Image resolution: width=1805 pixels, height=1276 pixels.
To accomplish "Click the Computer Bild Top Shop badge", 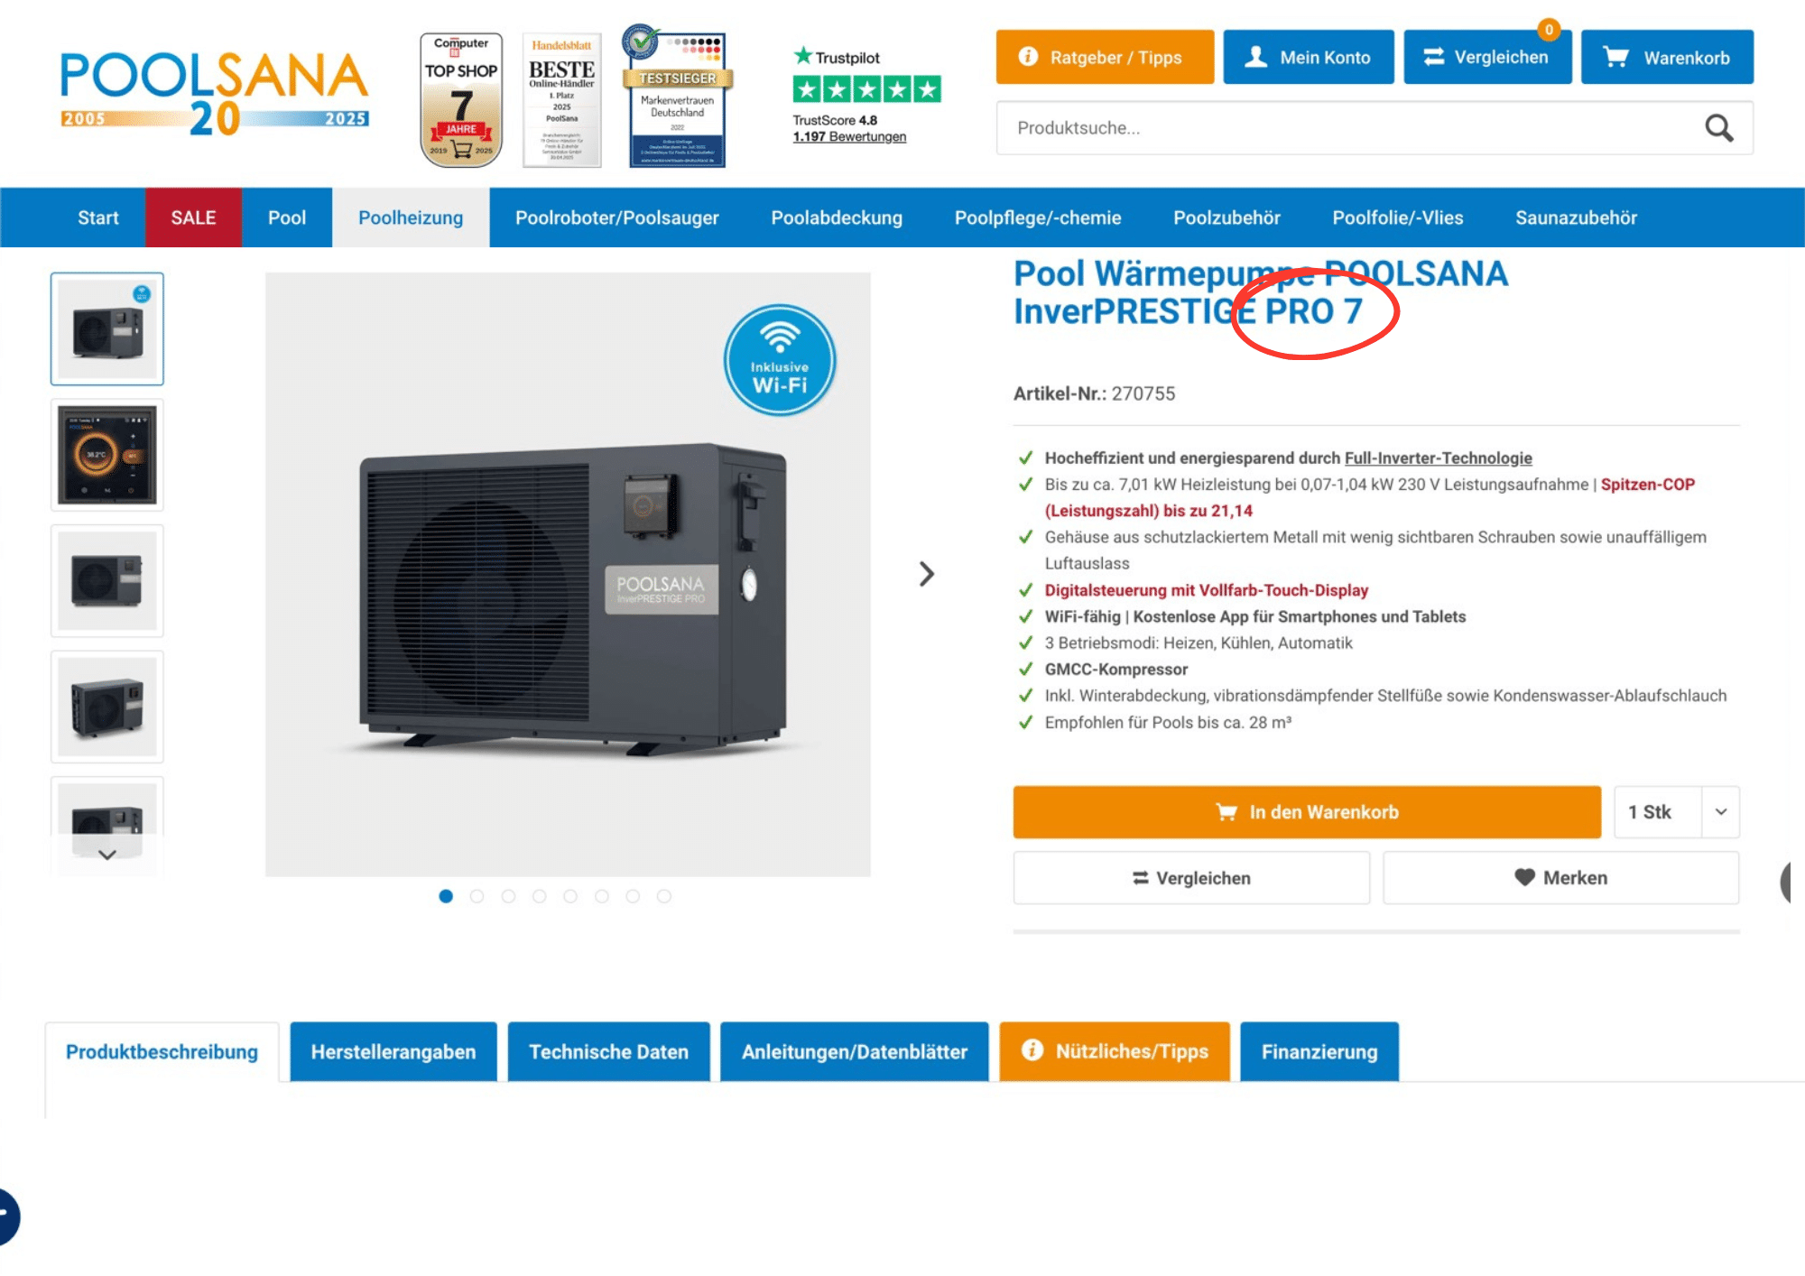I will pos(461,99).
